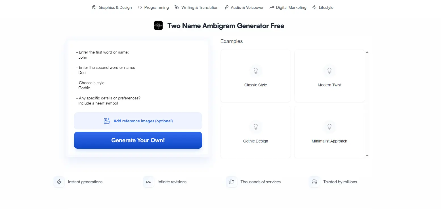The height and width of the screenshot is (209, 441).
Task: Click the trending arrow Digital Marketing icon
Action: tap(272, 7)
